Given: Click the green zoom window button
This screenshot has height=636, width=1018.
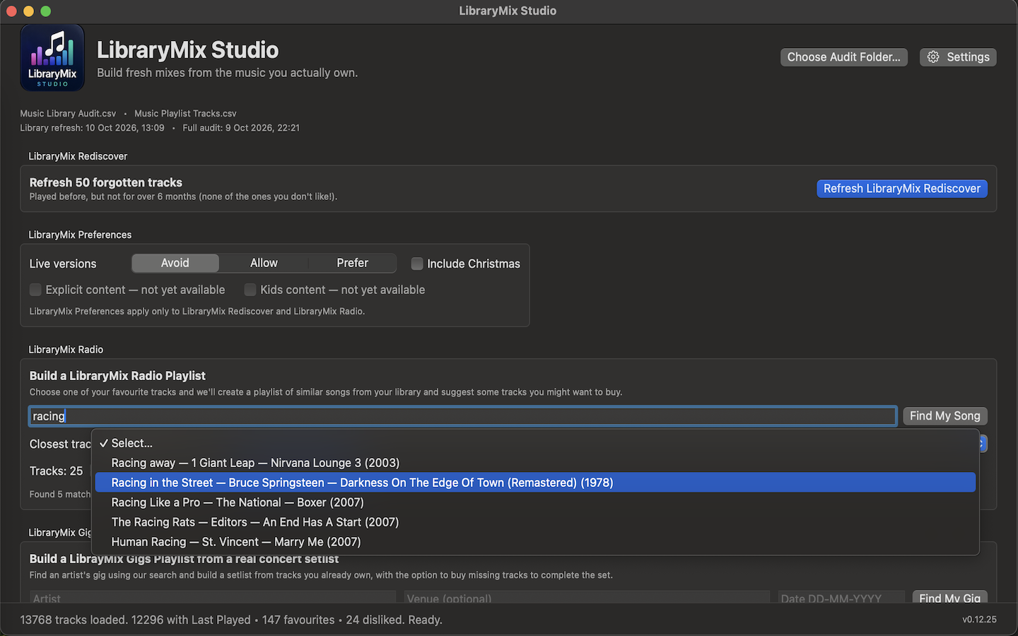Looking at the screenshot, I should click(45, 11).
